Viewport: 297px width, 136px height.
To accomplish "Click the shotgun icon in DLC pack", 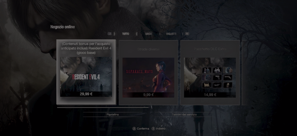I will tap(227, 77).
